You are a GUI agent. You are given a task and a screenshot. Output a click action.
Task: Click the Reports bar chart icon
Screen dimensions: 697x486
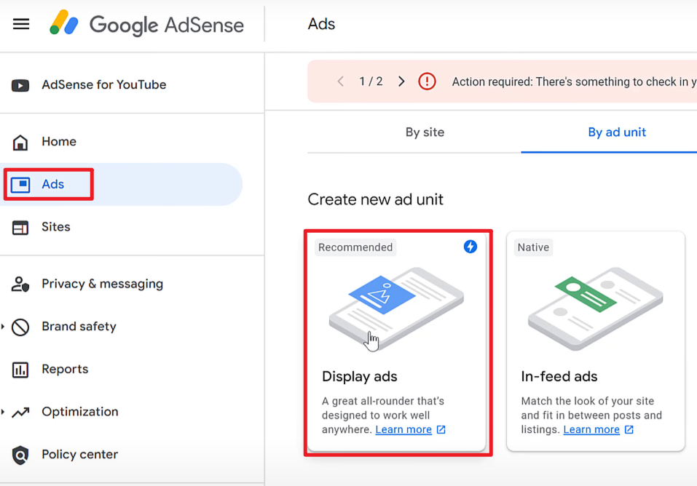coord(20,370)
